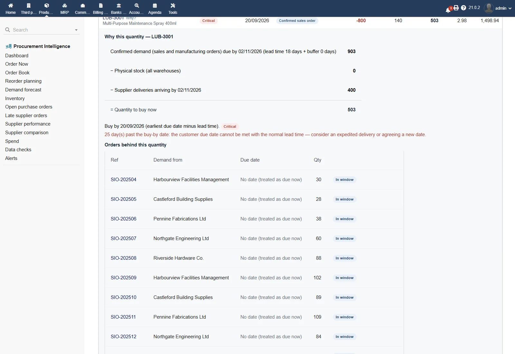The image size is (515, 354).
Task: Go to Order Now page
Action: [17, 64]
